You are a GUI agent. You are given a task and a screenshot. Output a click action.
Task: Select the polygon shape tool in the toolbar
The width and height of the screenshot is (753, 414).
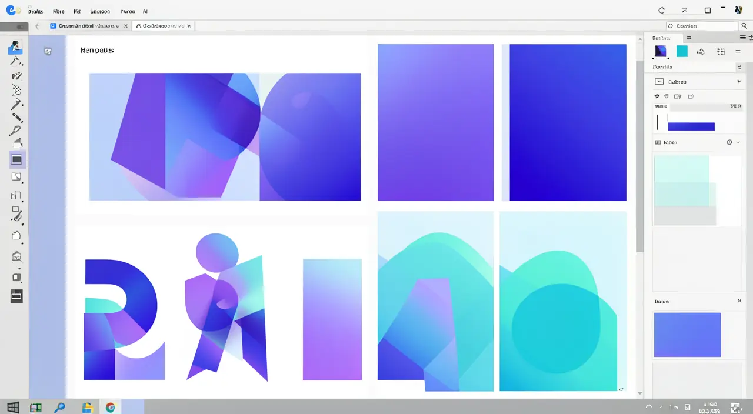pyautogui.click(x=16, y=236)
